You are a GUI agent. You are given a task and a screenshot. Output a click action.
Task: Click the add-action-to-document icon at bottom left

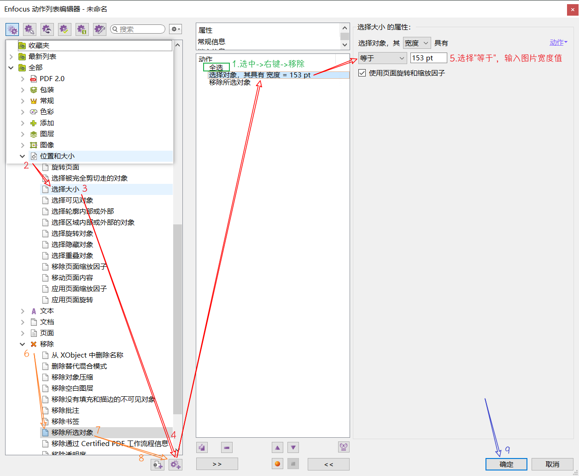point(158,464)
